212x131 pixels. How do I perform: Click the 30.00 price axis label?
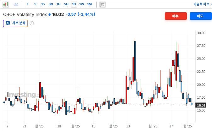click(x=201, y=33)
